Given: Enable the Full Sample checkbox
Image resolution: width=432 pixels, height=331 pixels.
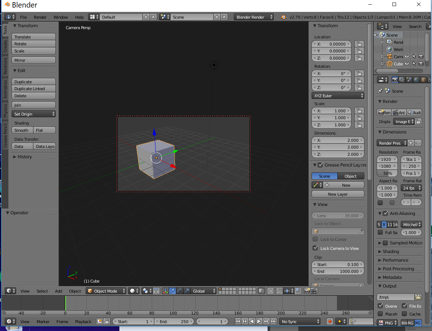Looking at the screenshot, I should (380, 232).
